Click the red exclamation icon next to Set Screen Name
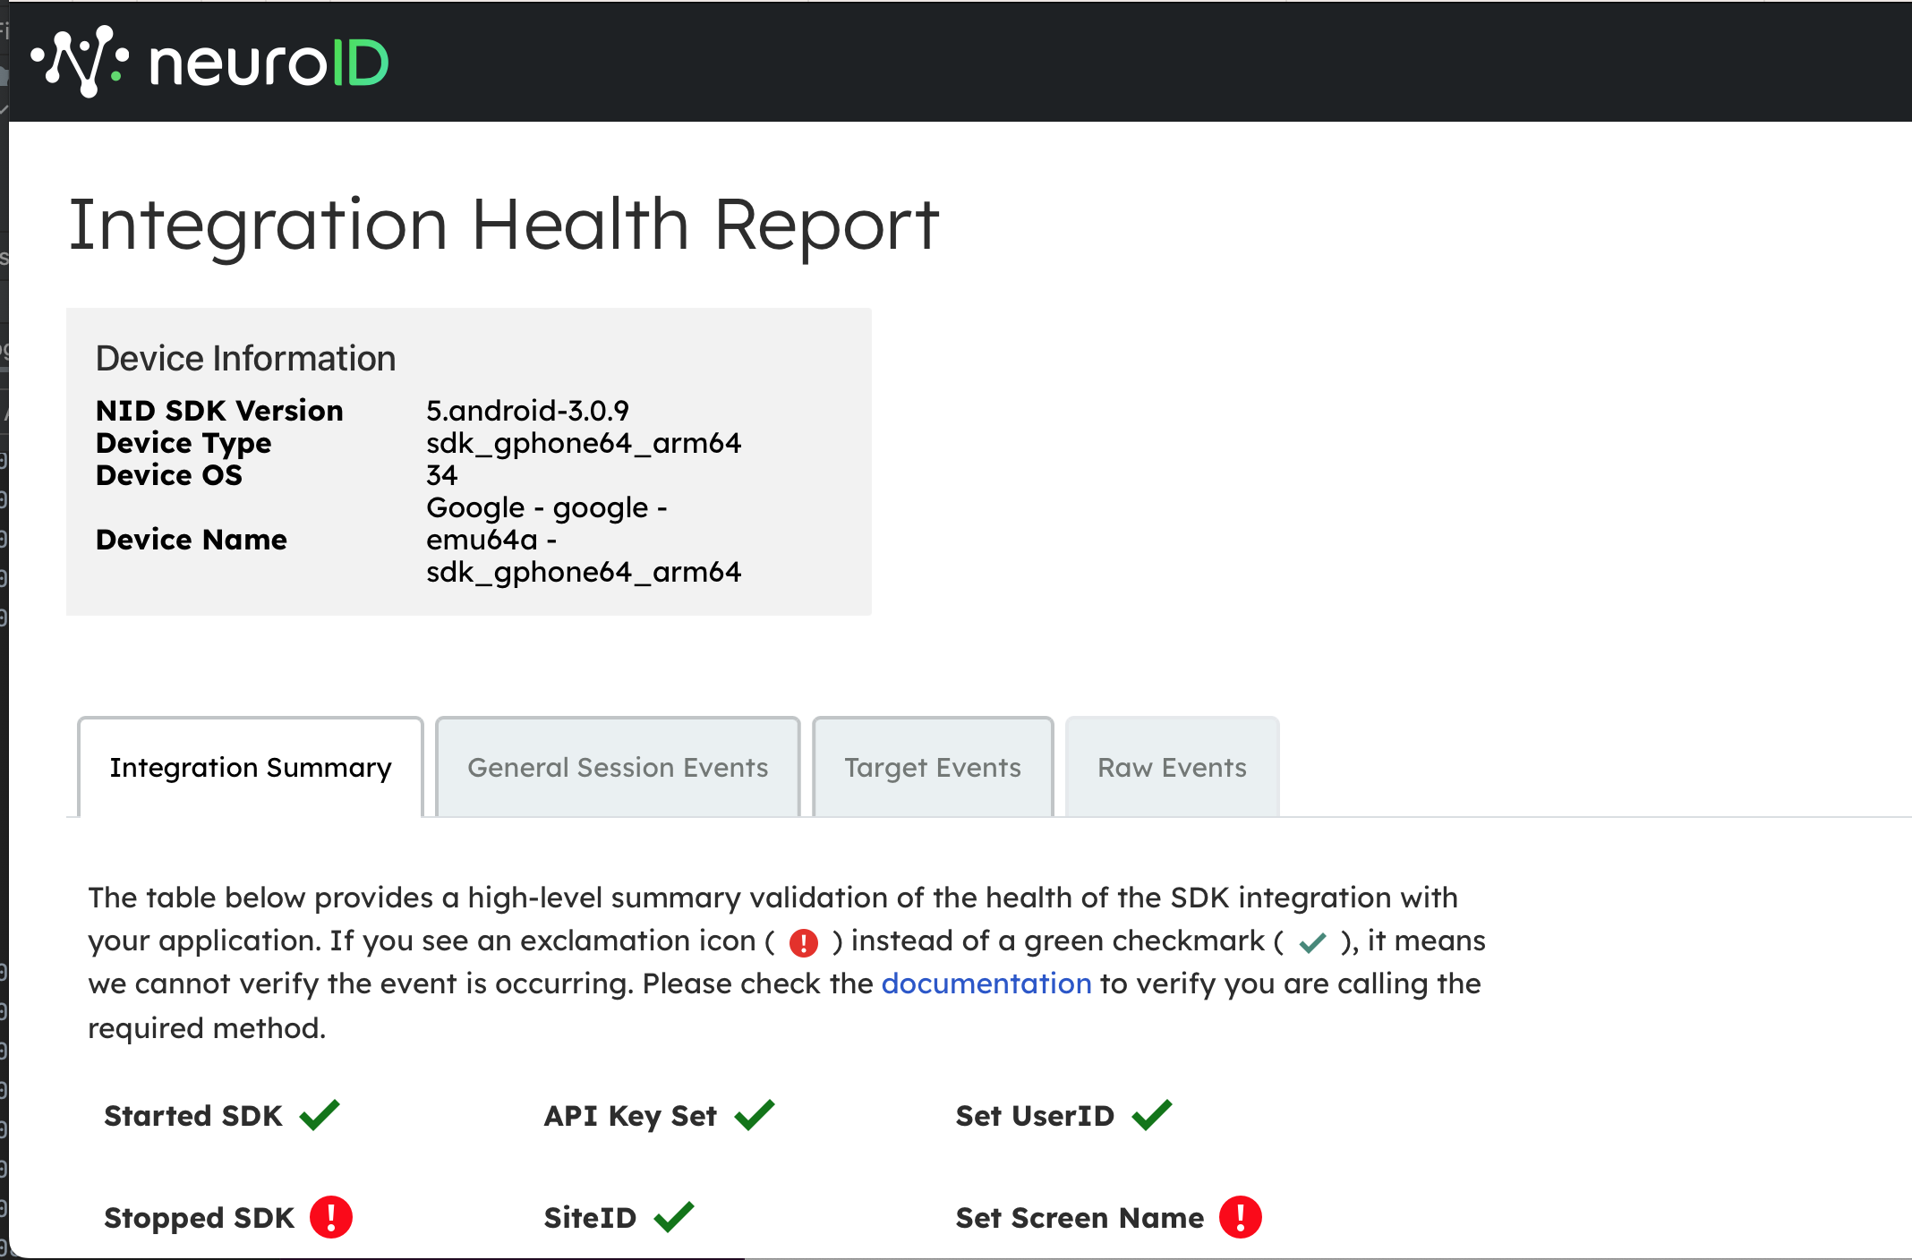The image size is (1912, 1260). (1241, 1217)
